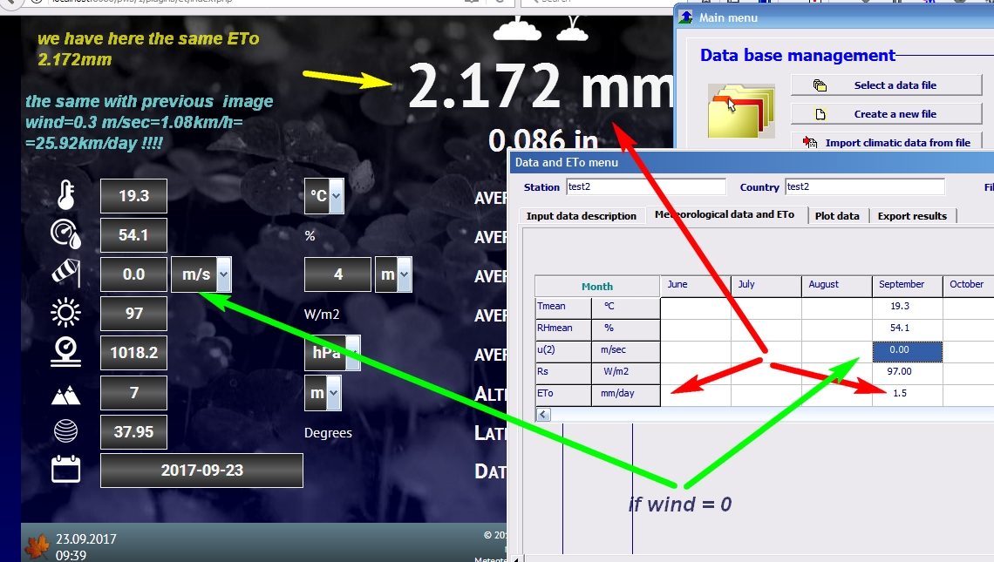Edit the humidity field showing 54.1
Viewport: 994px width, 562px height.
133,235
